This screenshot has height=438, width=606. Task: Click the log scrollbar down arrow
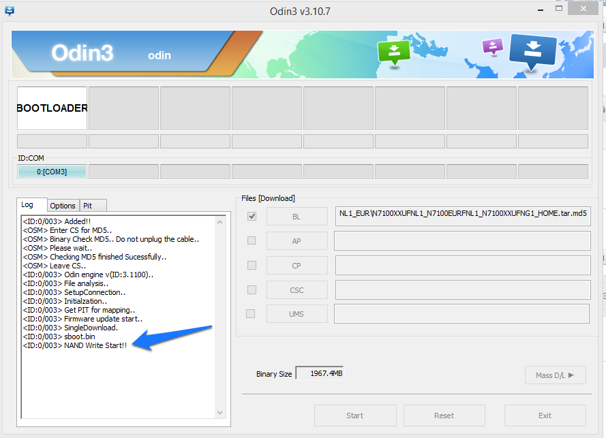click(x=220, y=413)
